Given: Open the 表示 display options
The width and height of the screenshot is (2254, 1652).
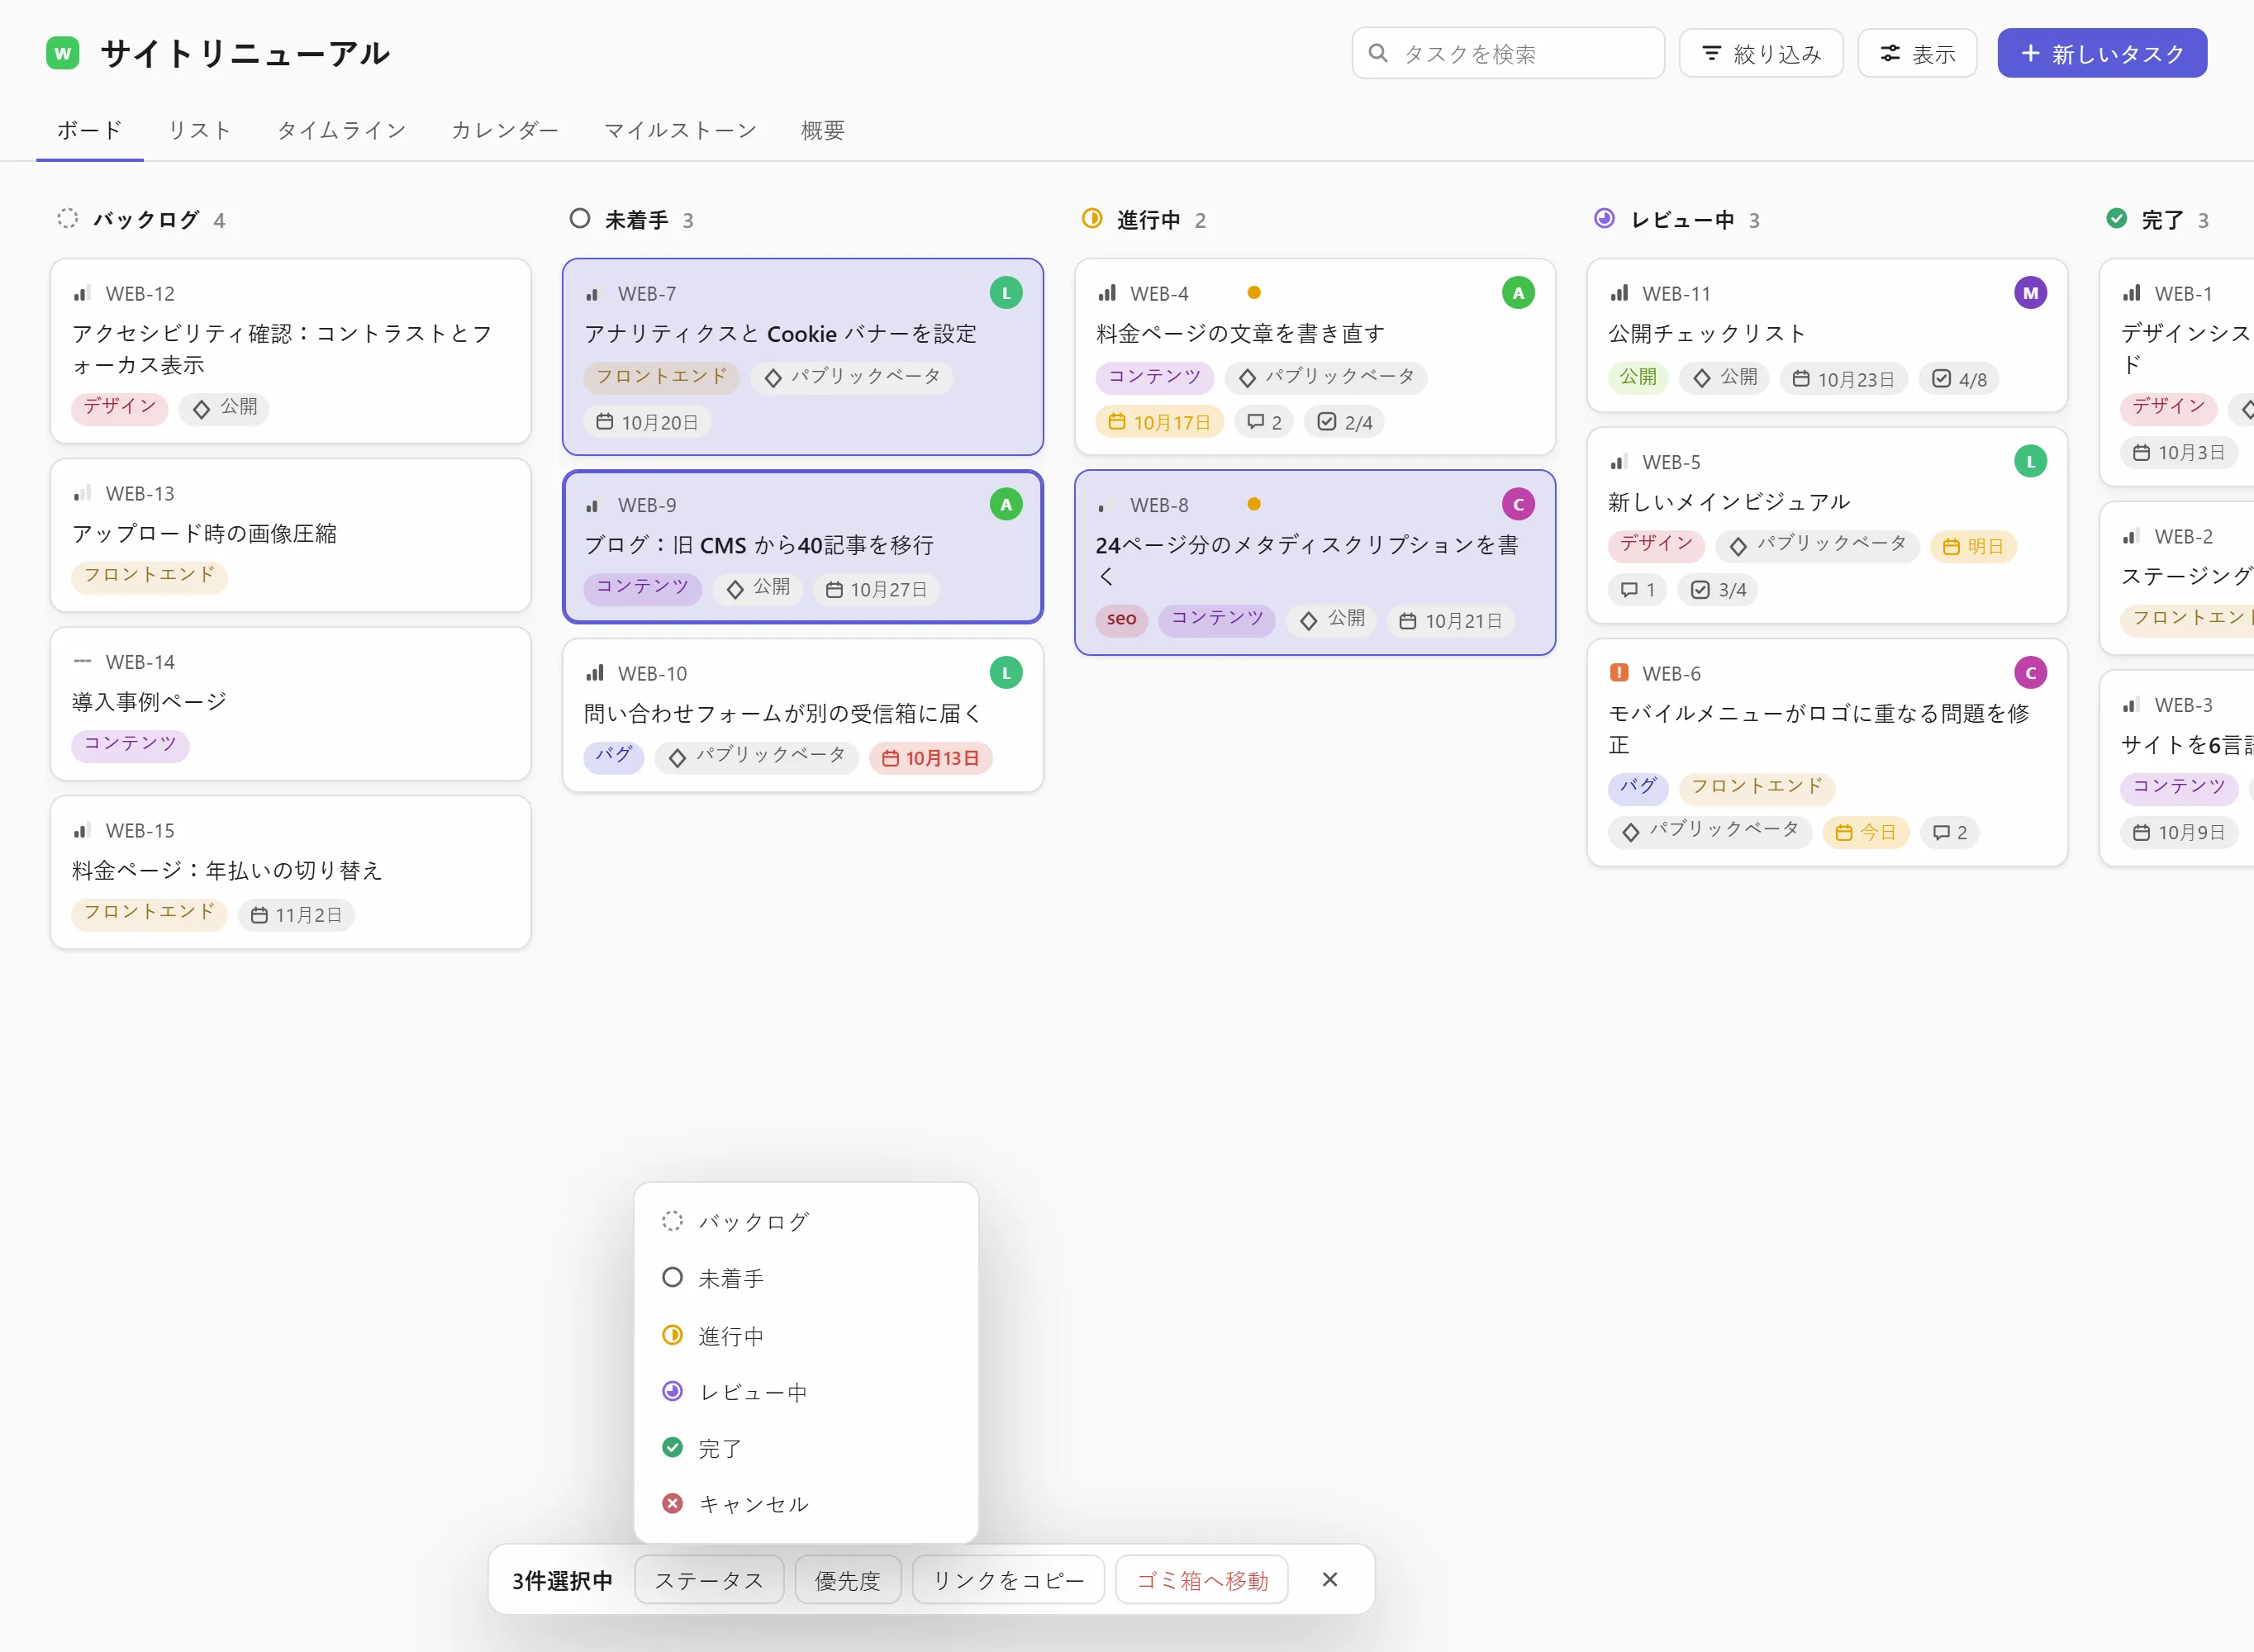Looking at the screenshot, I should click(1917, 53).
